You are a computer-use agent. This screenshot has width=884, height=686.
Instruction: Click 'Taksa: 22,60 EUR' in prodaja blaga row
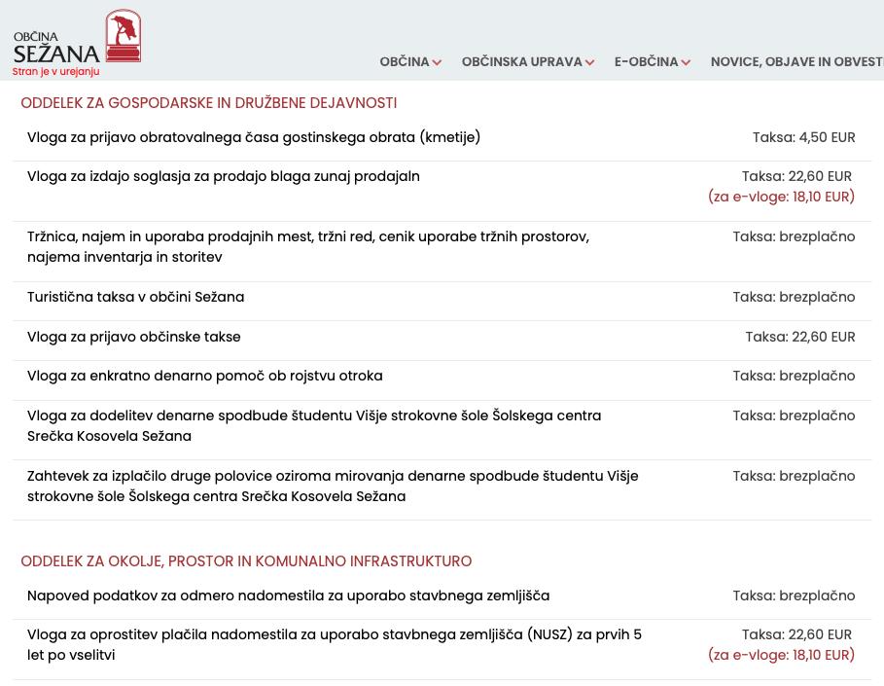tap(796, 176)
